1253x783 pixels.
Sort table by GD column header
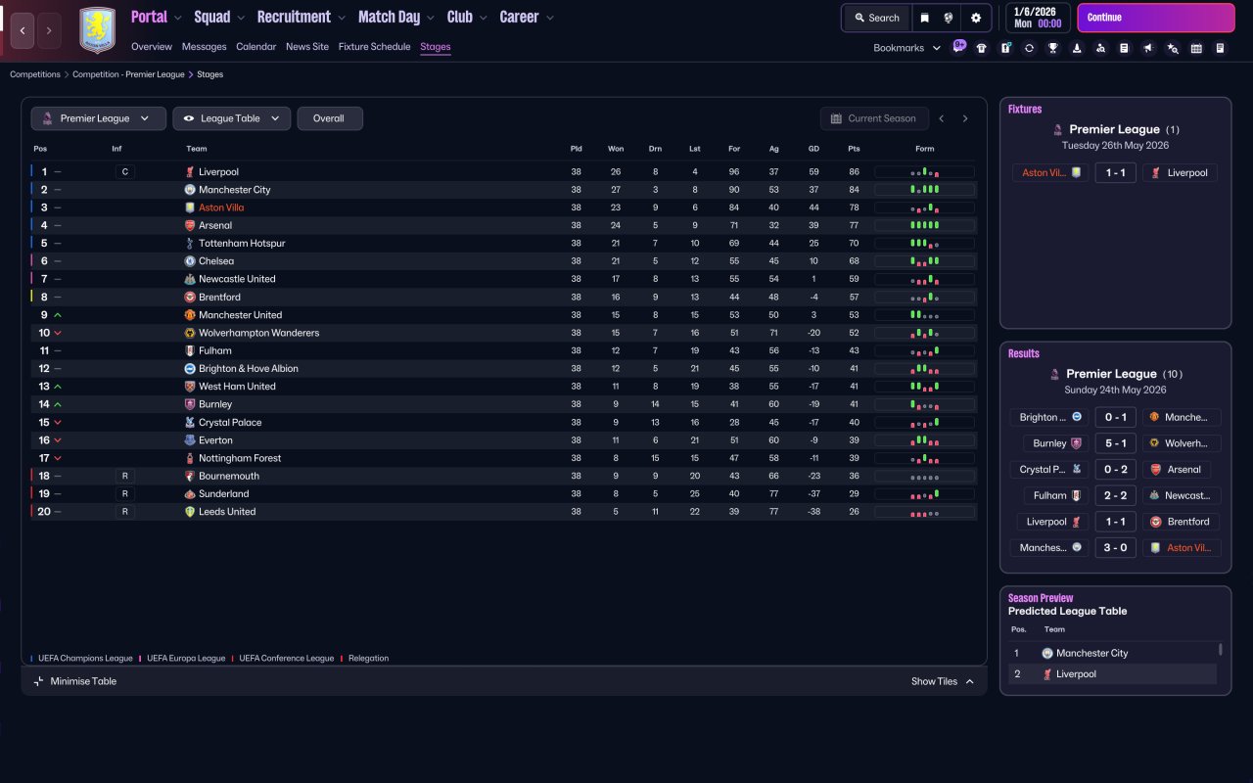813,149
